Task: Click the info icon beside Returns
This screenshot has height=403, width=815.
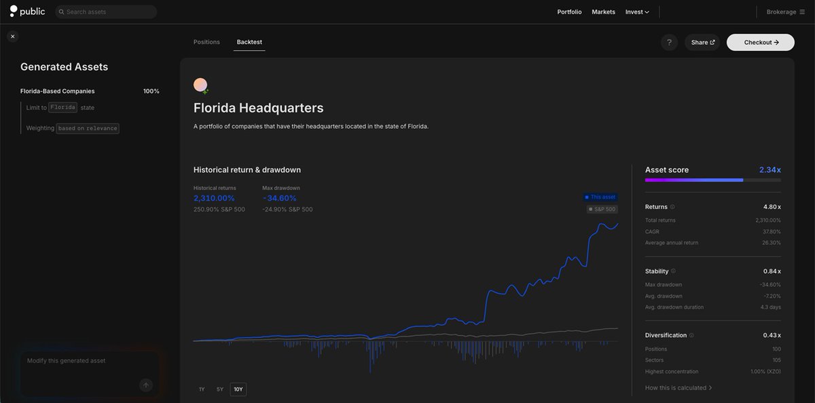Action: (672, 207)
